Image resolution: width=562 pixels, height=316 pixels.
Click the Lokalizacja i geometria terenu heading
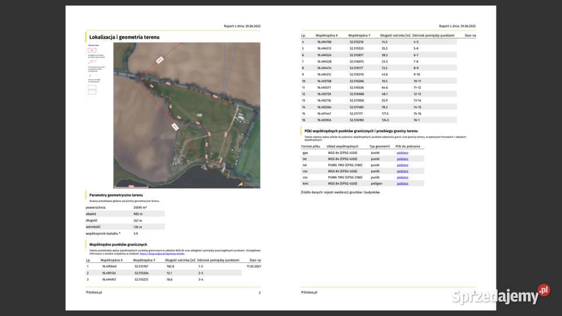tap(124, 37)
